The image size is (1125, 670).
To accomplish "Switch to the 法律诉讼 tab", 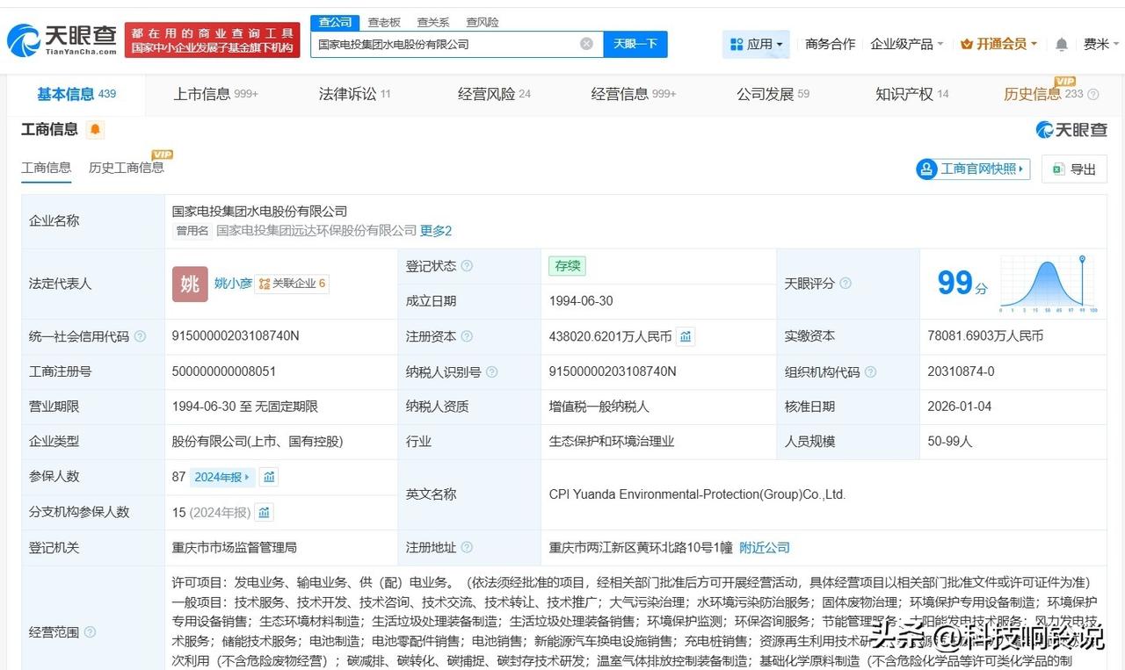I will pos(347,94).
